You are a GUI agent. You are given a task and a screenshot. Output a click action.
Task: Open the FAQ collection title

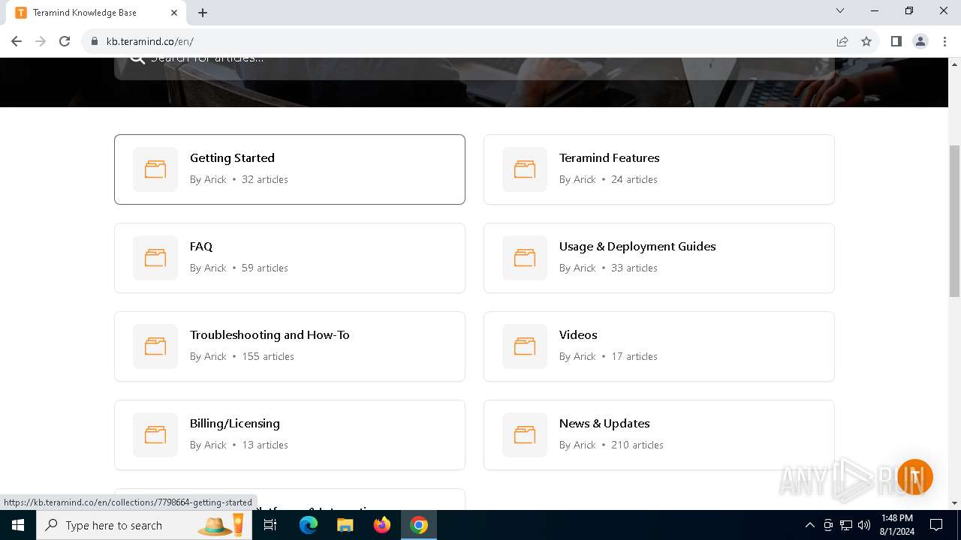click(201, 246)
